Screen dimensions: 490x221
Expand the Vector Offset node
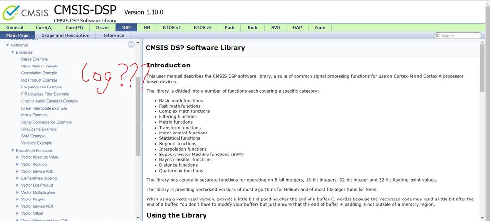tap(18, 213)
